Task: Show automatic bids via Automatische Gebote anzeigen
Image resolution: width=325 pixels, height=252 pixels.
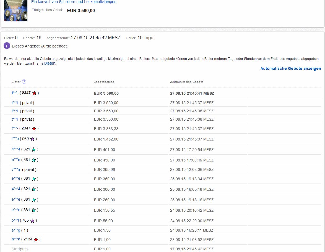Action: pos(290,68)
